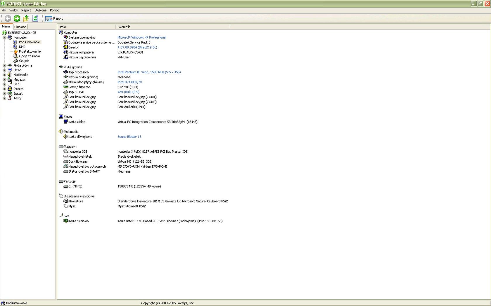The height and width of the screenshot is (306, 491).
Task: Sort by the Pole column header
Action: 87,27
